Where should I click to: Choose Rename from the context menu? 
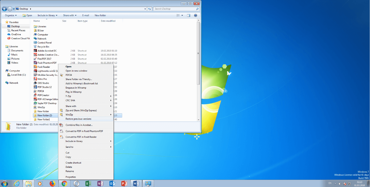(x=86, y=171)
